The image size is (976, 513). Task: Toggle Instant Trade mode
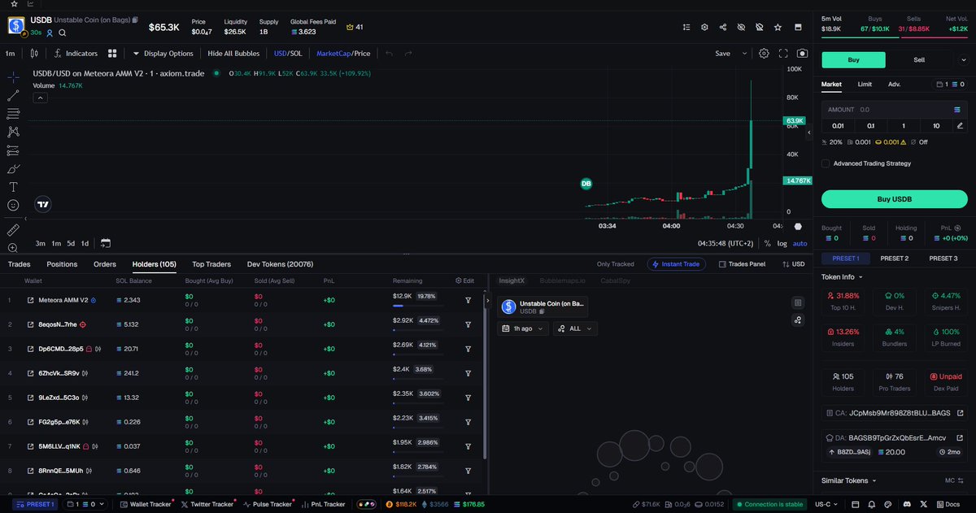click(677, 264)
